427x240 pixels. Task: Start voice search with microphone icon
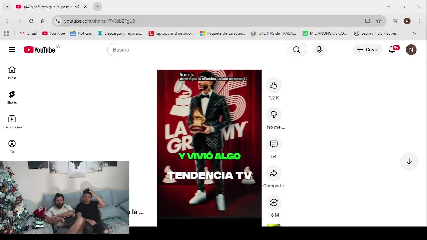click(319, 50)
